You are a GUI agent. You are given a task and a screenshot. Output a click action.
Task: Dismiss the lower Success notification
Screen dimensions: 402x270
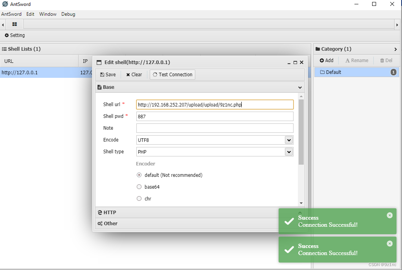click(x=390, y=244)
